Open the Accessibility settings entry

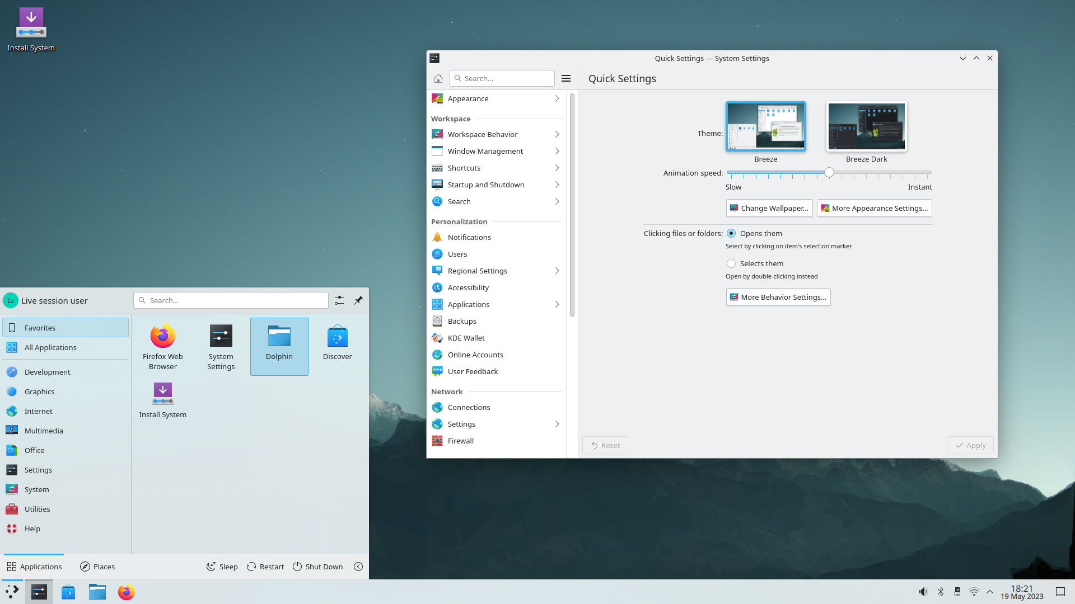pyautogui.click(x=496, y=287)
